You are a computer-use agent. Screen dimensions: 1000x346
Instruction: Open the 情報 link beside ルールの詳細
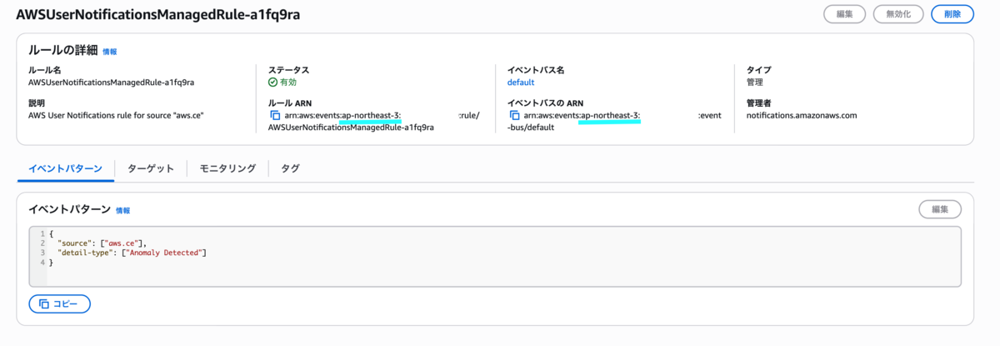click(110, 52)
